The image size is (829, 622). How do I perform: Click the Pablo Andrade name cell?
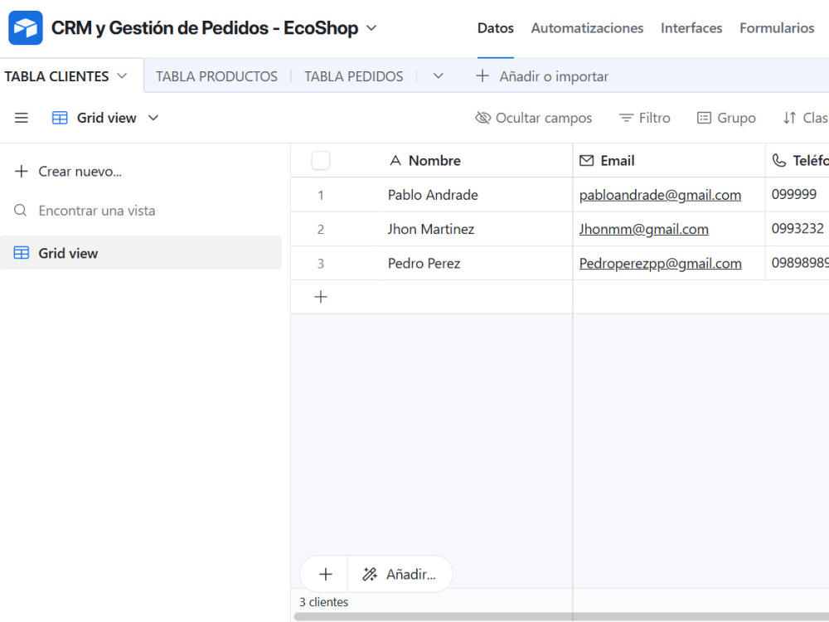click(x=433, y=195)
